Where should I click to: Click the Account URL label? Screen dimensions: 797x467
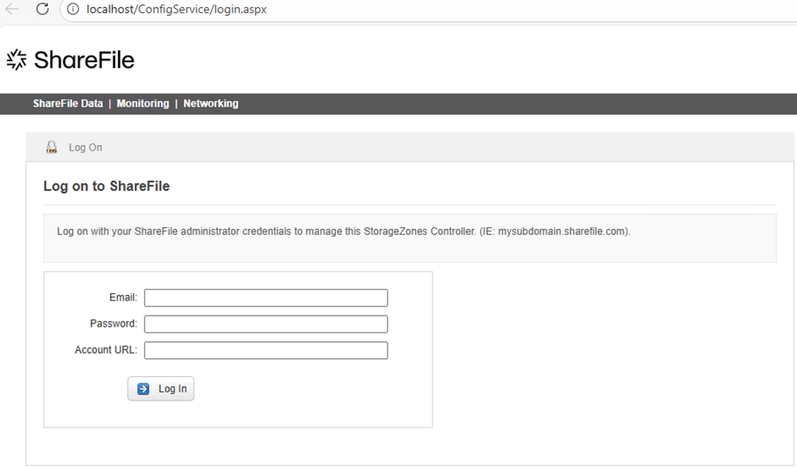pyautogui.click(x=105, y=350)
